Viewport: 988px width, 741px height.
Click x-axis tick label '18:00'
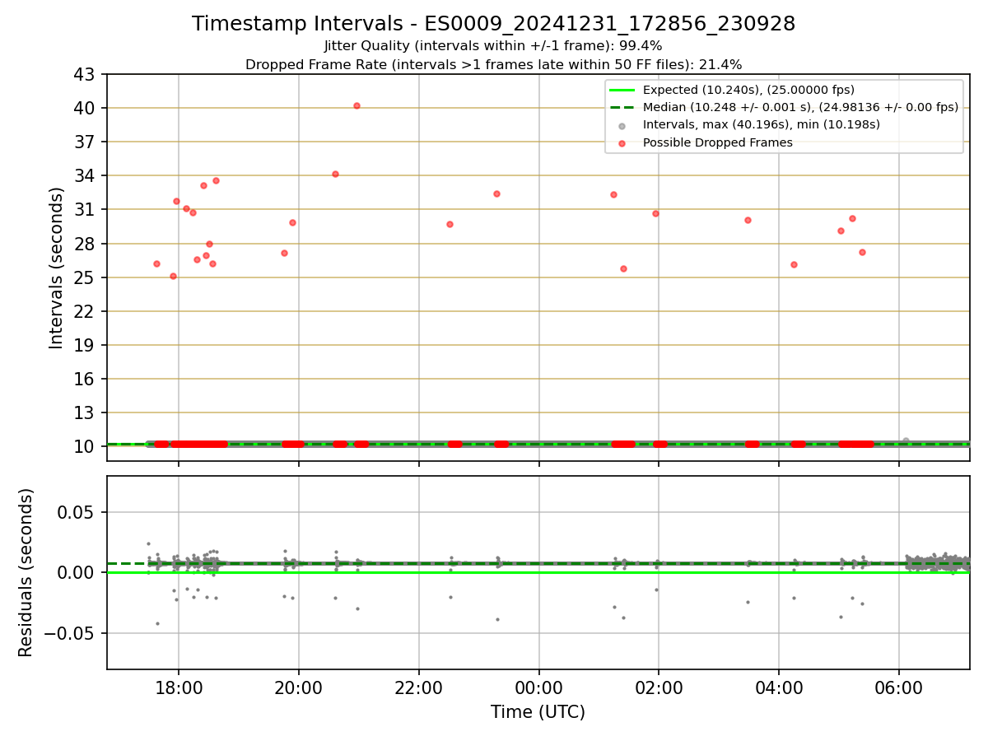click(179, 687)
